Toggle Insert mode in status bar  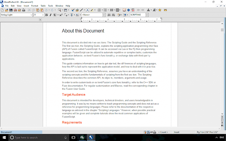pos(176,132)
